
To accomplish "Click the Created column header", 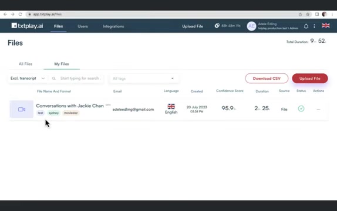I will [197, 91].
